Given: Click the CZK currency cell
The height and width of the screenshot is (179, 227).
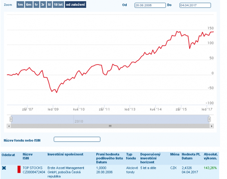Looking at the screenshot, I should [x=173, y=168].
